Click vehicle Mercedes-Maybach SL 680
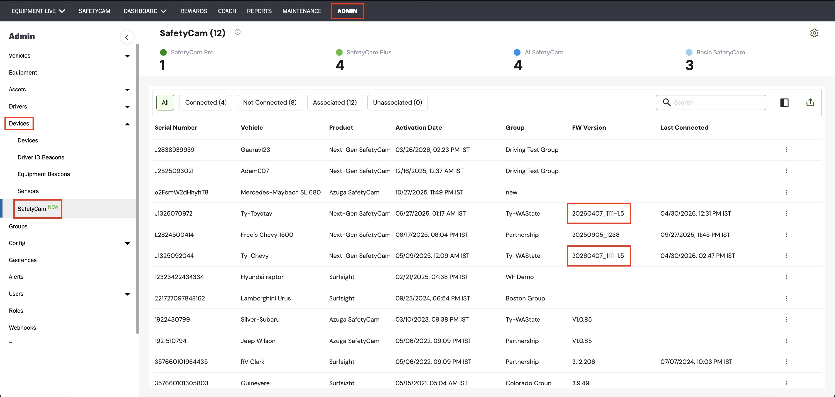The width and height of the screenshot is (835, 397). (281, 192)
